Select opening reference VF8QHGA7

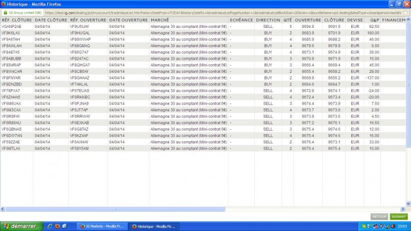79,65
